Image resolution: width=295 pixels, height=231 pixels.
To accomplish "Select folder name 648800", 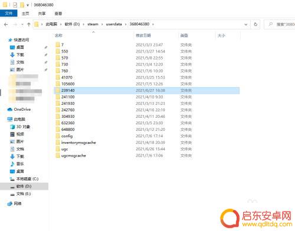I will [x=68, y=129].
